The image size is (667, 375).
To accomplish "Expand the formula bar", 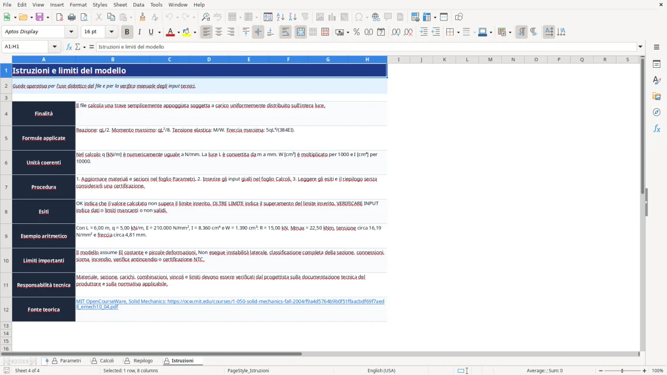I will 640,47.
